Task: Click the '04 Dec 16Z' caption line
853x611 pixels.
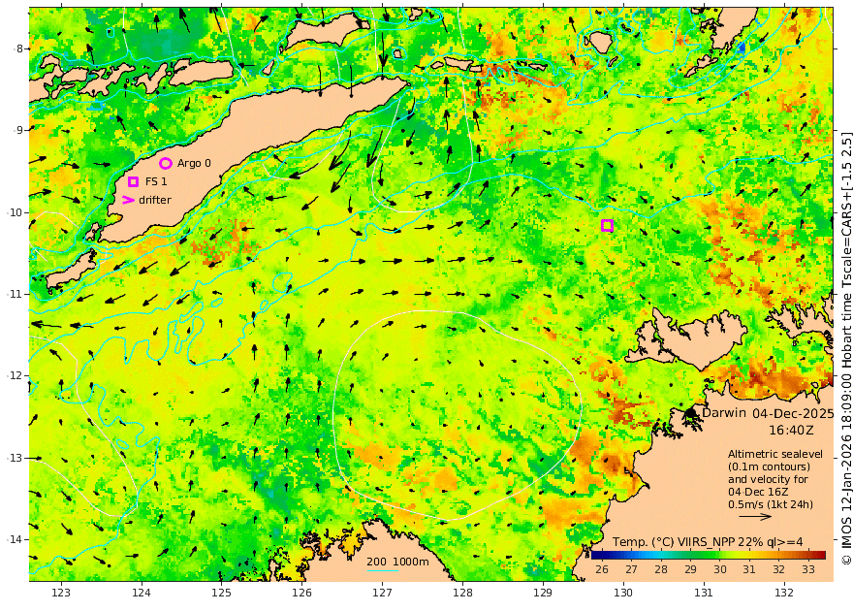Action: 758,492
